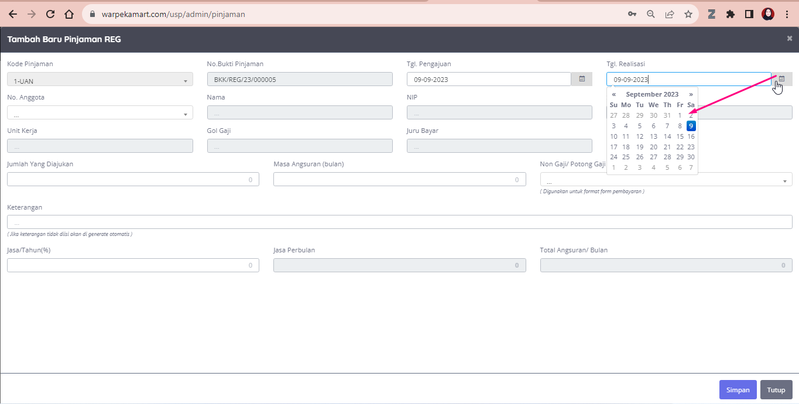Select day 12 in calendar

pyautogui.click(x=640, y=136)
